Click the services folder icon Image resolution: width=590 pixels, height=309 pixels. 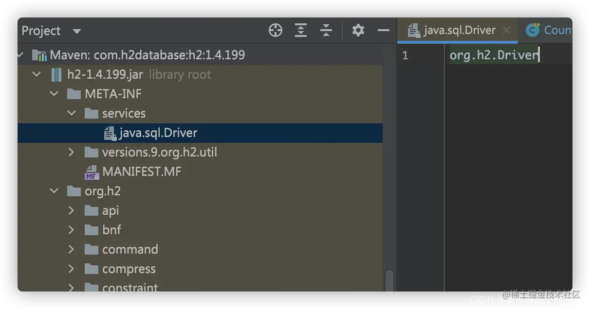tap(92, 114)
